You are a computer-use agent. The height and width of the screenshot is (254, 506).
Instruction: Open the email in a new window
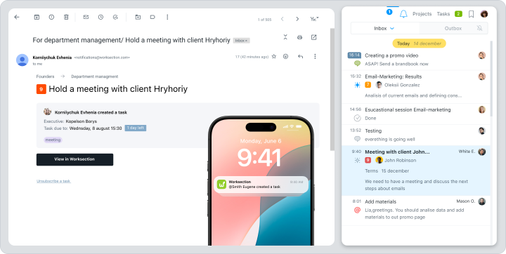tap(313, 37)
